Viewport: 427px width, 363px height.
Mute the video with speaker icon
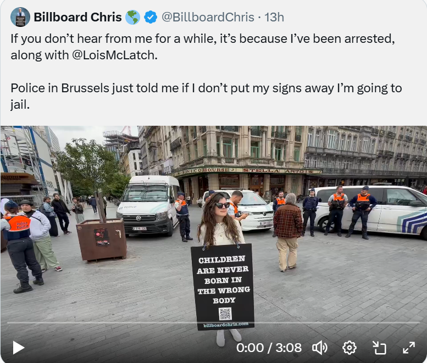tap(319, 348)
